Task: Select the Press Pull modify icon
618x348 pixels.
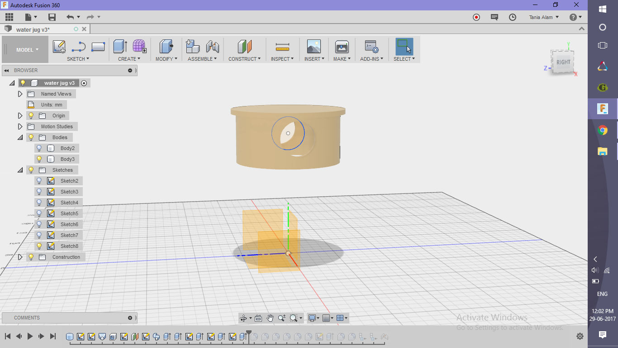Action: [x=166, y=46]
